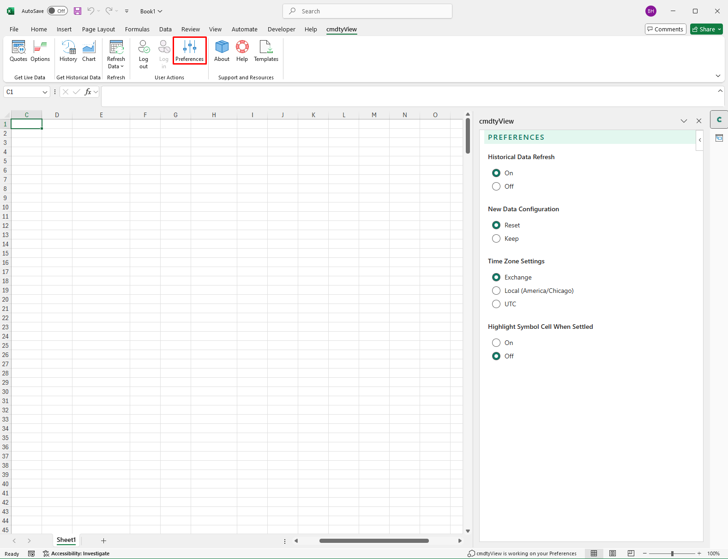The width and height of the screenshot is (728, 559).
Task: Click the 100% zoom level
Action: click(x=713, y=553)
